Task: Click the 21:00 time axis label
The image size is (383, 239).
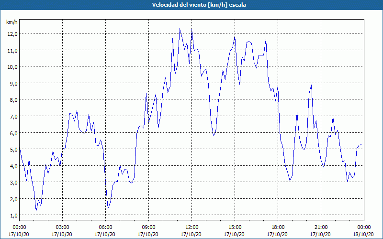Action: (x=321, y=228)
